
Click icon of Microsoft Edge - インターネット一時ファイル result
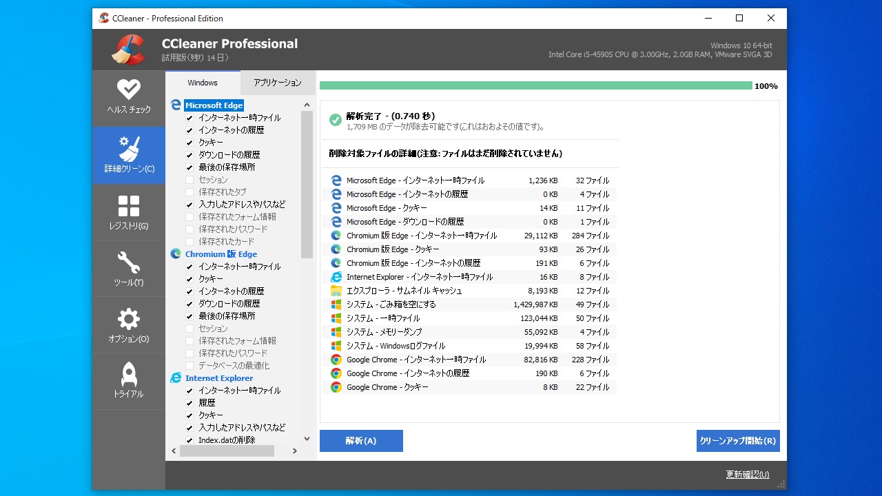(336, 180)
